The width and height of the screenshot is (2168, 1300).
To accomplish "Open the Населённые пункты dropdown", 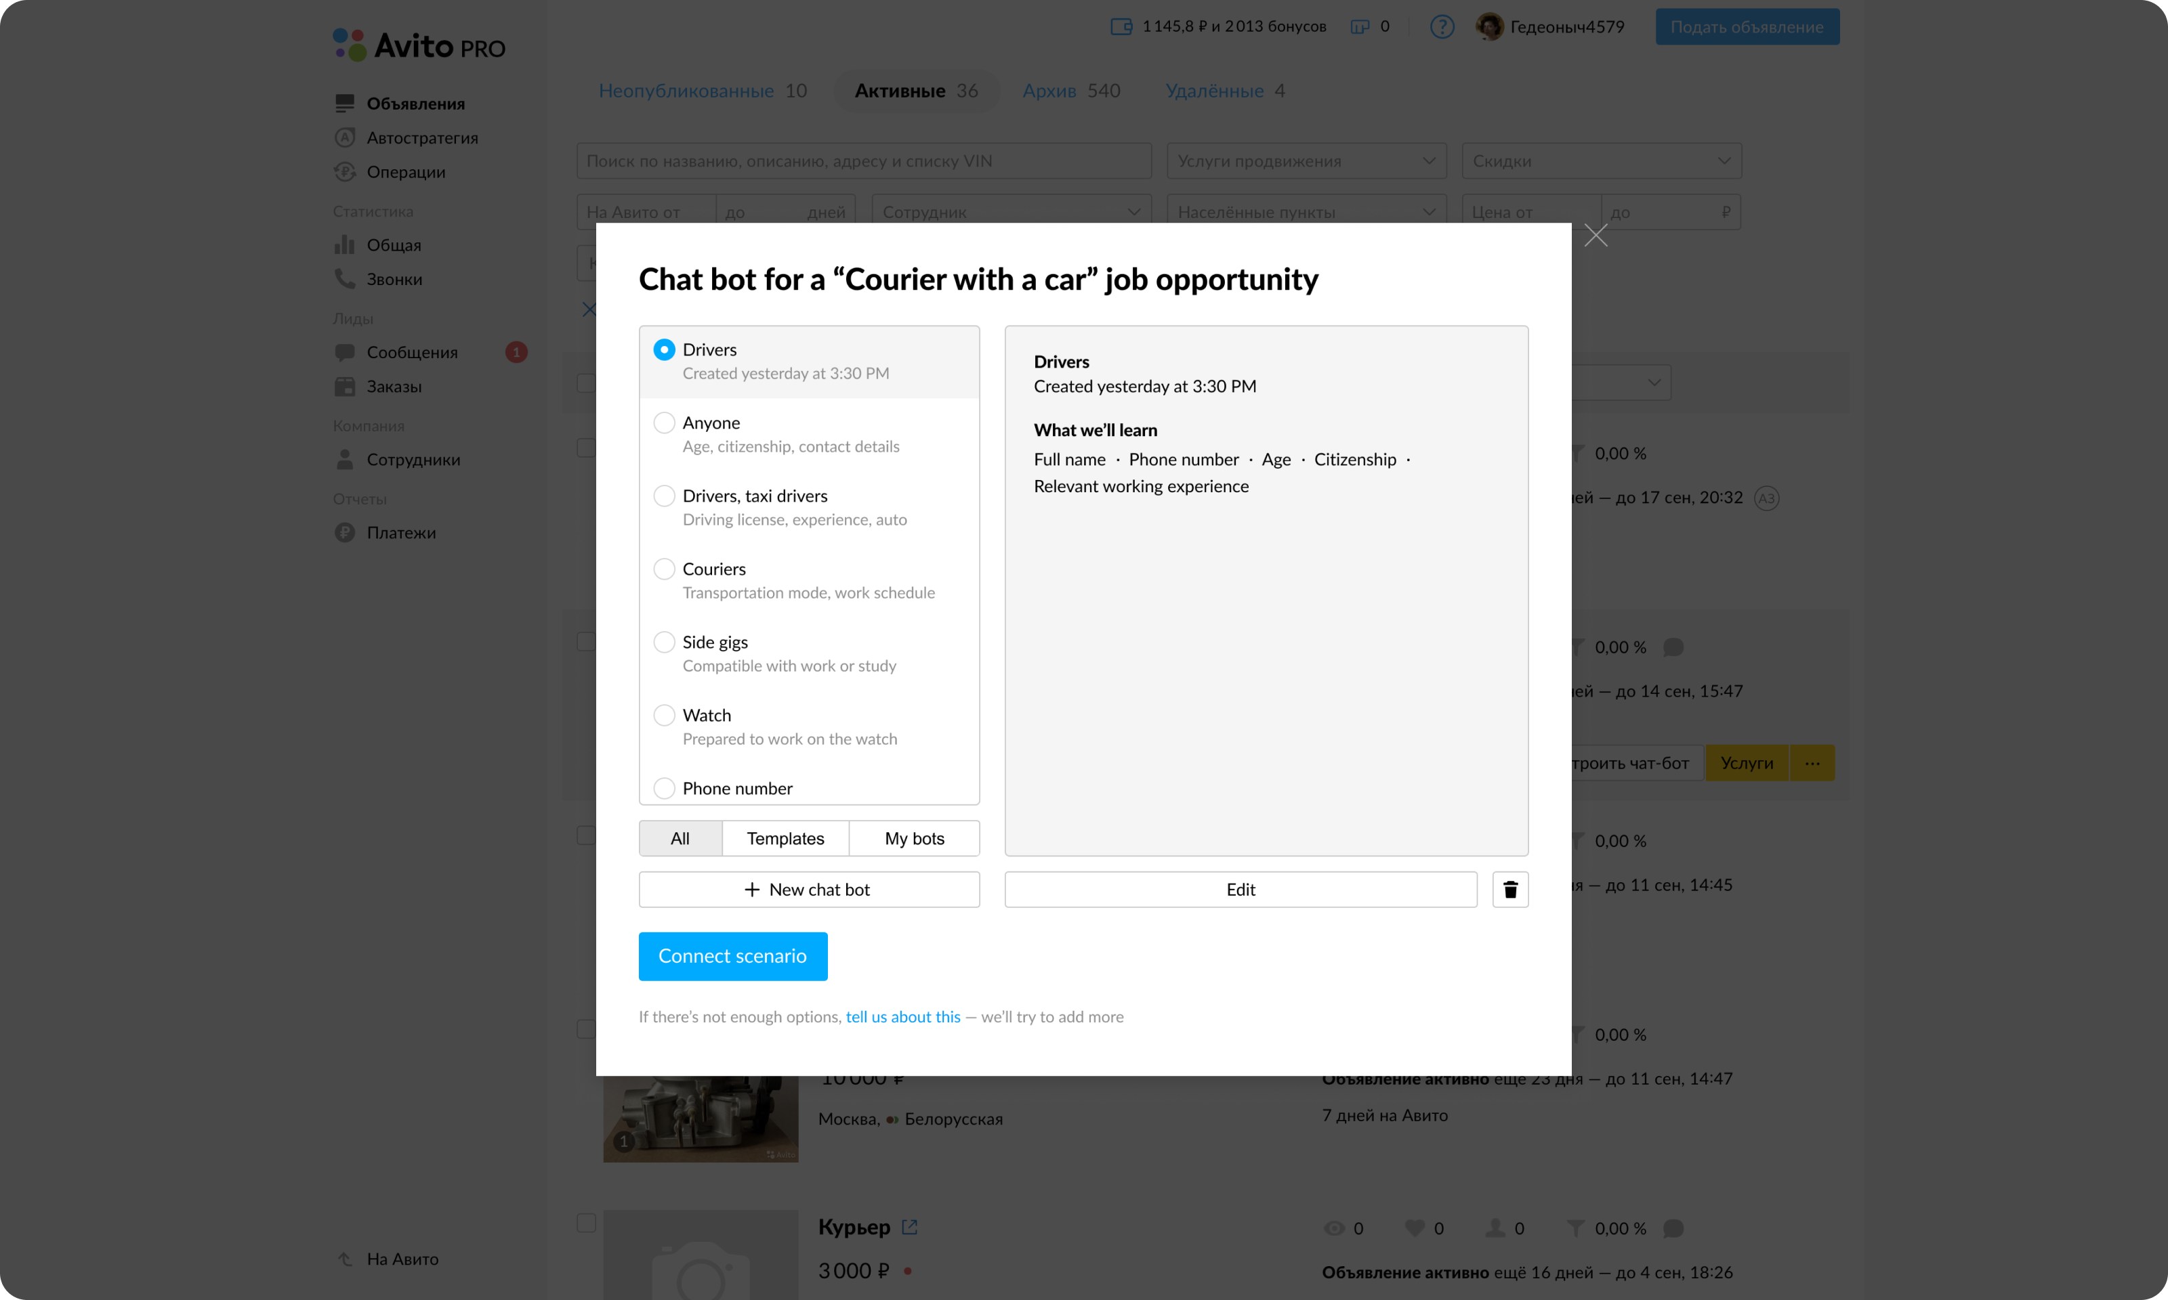I will pyautogui.click(x=1305, y=211).
